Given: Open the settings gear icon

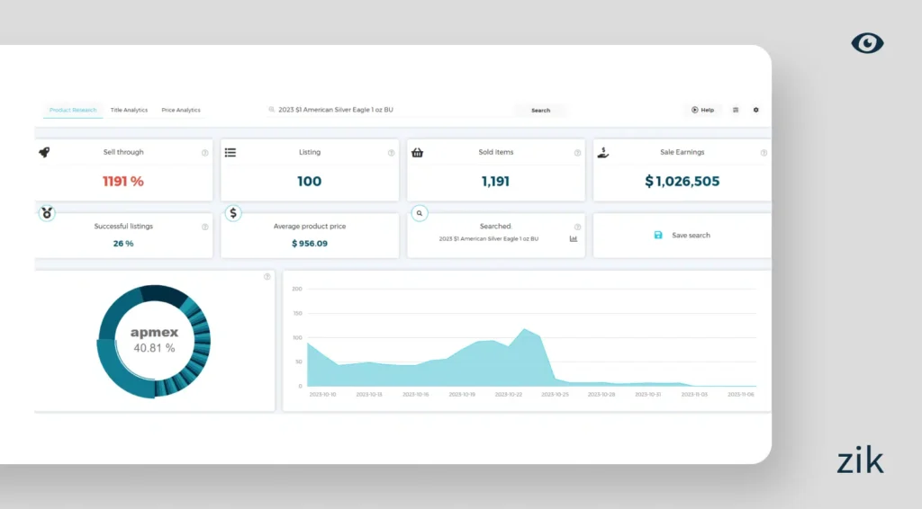Looking at the screenshot, I should [755, 110].
